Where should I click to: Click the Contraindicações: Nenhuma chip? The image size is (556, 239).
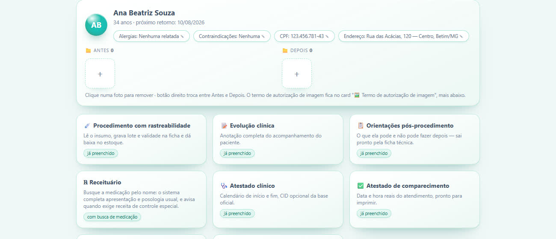click(x=232, y=36)
